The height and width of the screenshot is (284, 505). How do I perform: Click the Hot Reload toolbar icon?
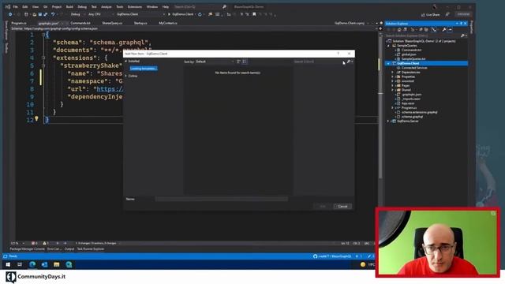coord(200,14)
